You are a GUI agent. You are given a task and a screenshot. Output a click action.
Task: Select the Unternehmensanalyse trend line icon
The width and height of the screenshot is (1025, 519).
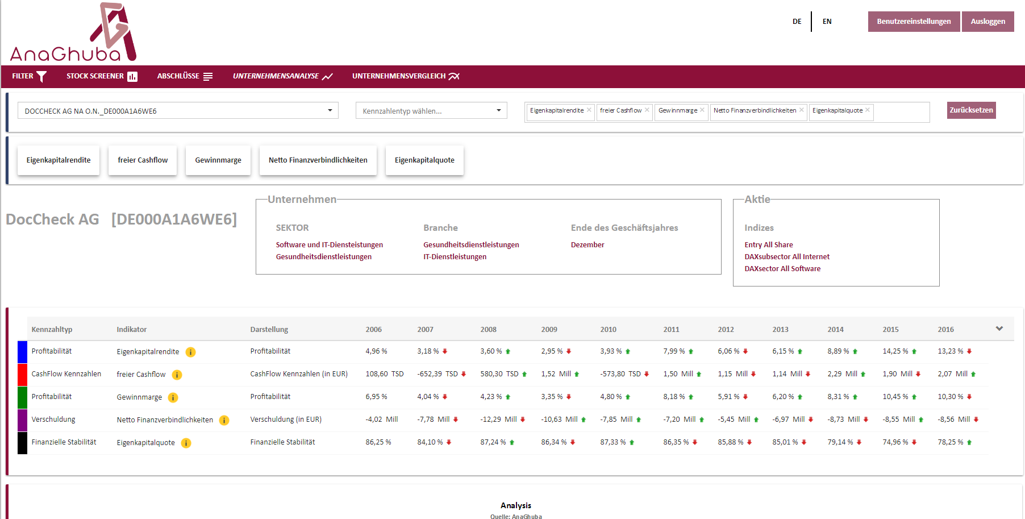tap(328, 76)
